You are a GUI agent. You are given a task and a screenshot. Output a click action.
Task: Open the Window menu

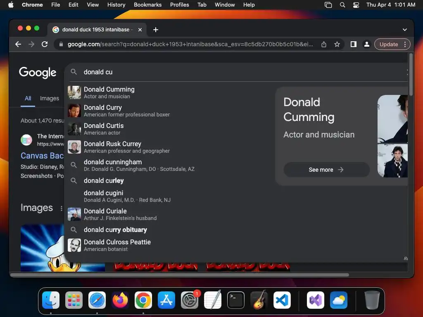pyautogui.click(x=225, y=5)
